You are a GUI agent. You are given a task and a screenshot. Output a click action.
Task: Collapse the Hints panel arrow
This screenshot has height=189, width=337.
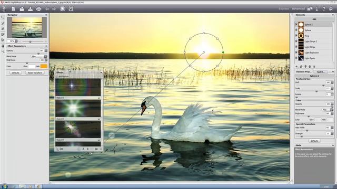click(x=333, y=145)
